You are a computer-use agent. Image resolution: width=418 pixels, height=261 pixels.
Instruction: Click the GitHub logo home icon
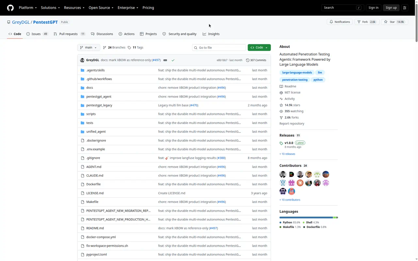click(x=10, y=8)
